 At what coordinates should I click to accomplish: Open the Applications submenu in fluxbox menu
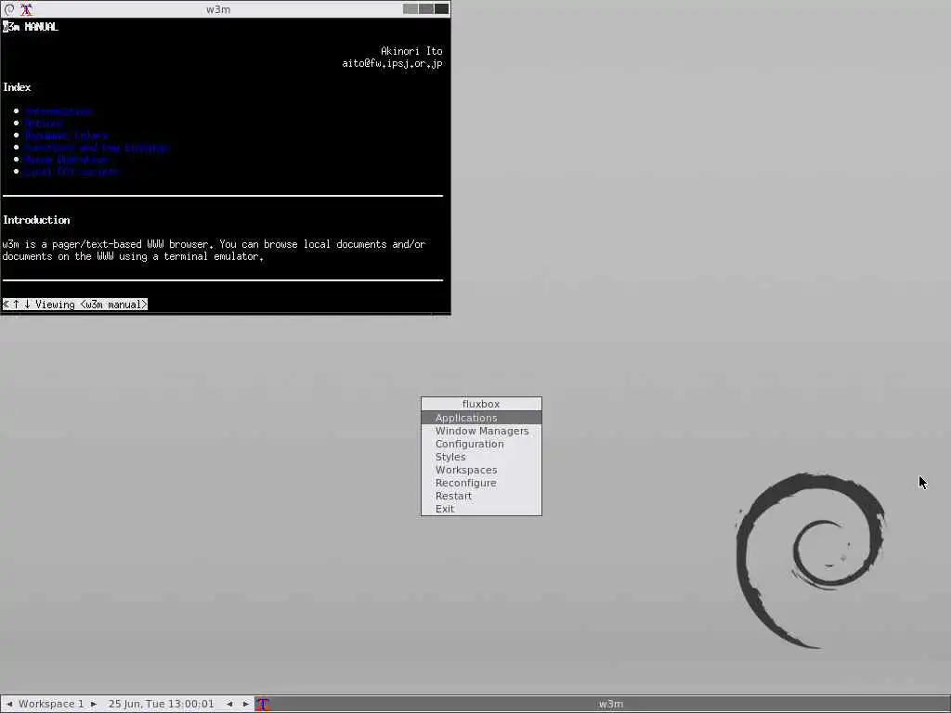[x=481, y=418]
